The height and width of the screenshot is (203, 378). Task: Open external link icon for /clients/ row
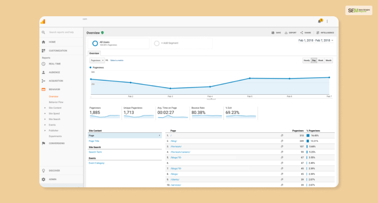pos(282,179)
